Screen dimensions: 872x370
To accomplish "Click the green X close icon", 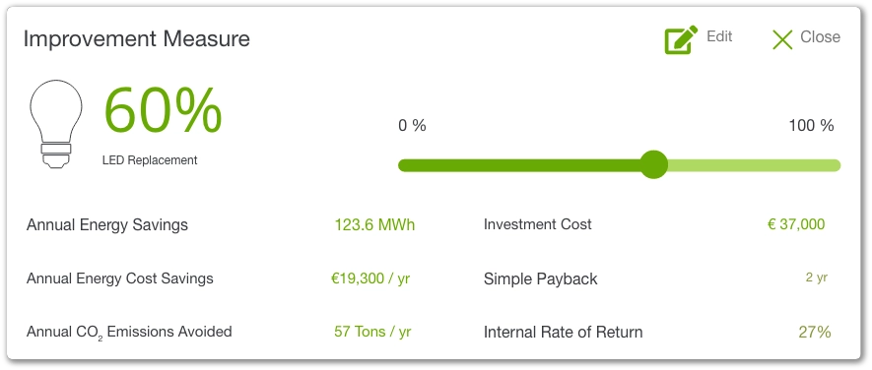I will coord(782,39).
